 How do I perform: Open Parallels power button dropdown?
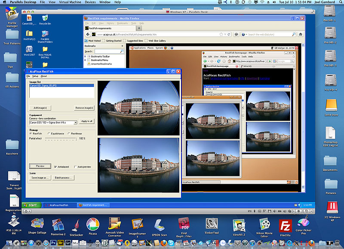pos(28,211)
